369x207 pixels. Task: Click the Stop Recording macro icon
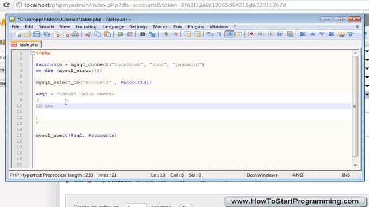click(x=261, y=34)
